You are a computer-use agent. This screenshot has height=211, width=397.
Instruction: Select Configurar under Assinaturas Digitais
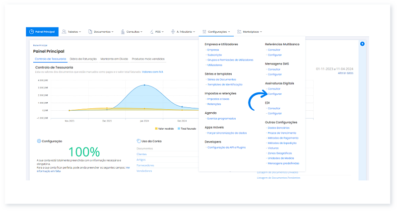pyautogui.click(x=274, y=94)
